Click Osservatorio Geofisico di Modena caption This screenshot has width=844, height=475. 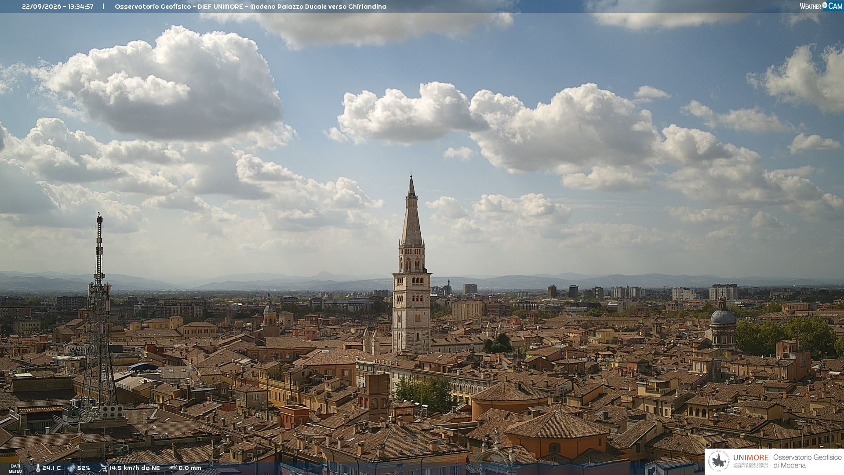[807, 461]
